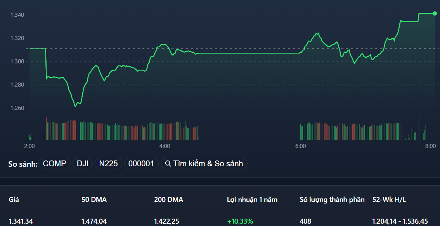This screenshot has height=226, width=440.
Task: Toggle COMP index comparison chip
Action: [x=54, y=163]
